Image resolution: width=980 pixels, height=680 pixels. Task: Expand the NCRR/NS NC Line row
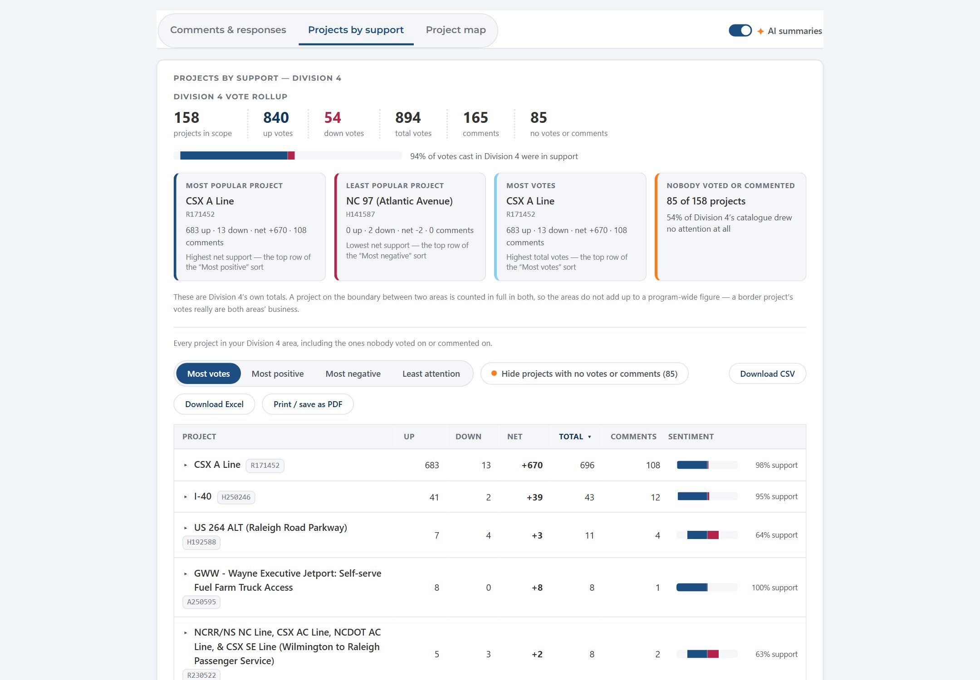tap(186, 633)
